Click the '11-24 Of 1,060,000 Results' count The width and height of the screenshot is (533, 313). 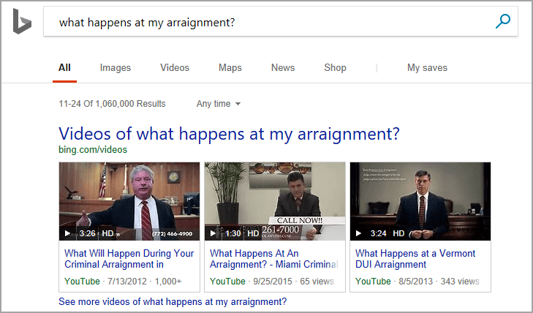(x=112, y=104)
